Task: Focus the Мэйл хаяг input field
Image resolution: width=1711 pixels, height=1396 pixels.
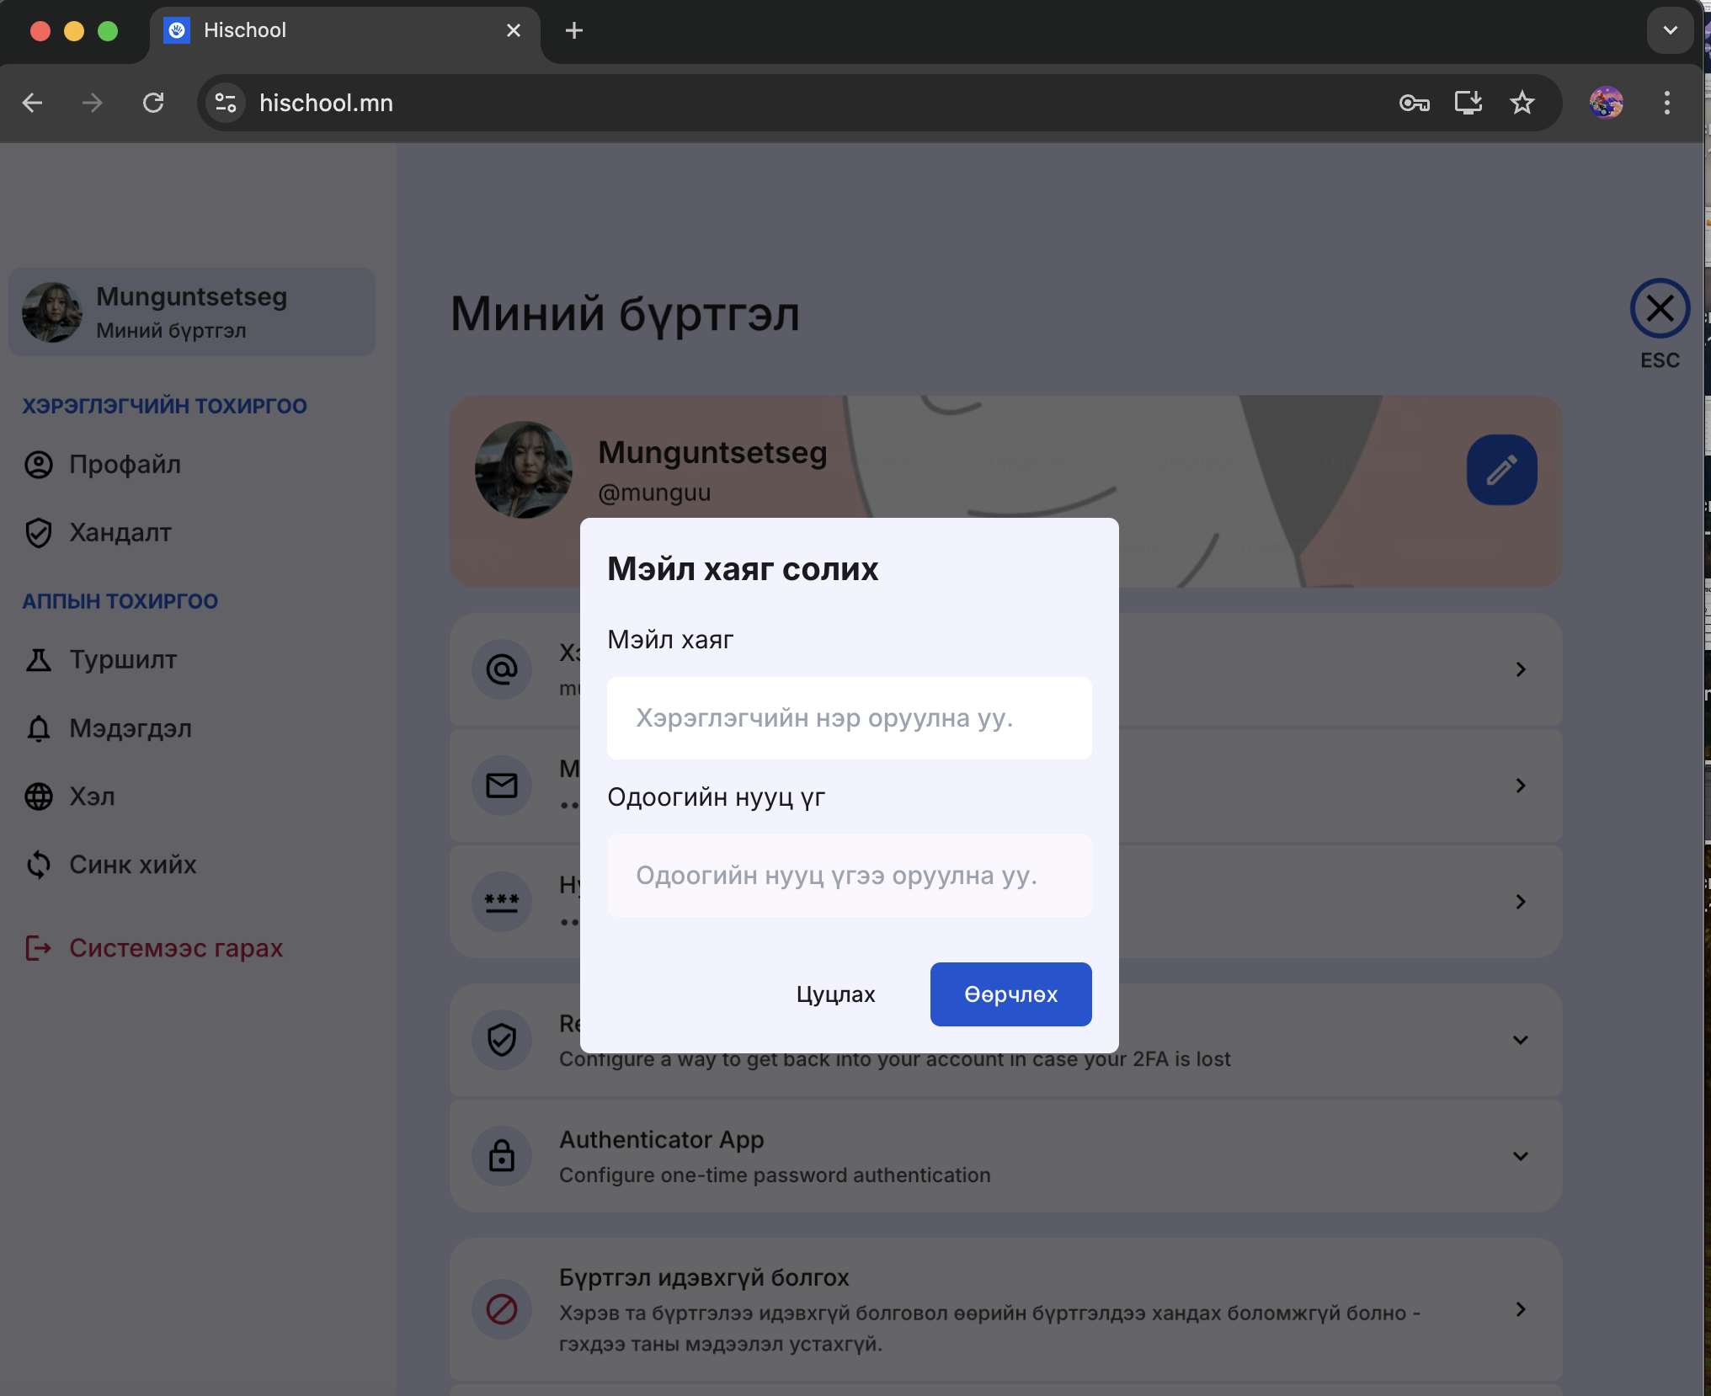Action: pos(849,718)
